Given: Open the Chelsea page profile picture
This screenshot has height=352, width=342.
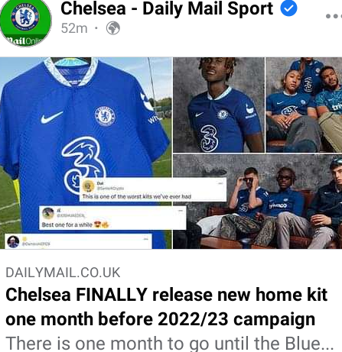Looking at the screenshot, I should [x=26, y=22].
